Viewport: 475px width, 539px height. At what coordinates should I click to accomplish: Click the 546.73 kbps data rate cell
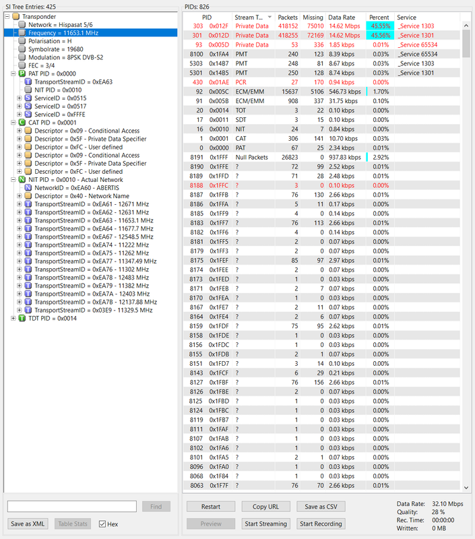tap(345, 92)
